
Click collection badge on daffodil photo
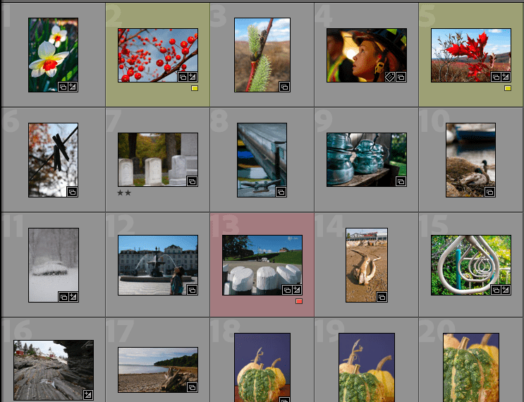point(63,87)
